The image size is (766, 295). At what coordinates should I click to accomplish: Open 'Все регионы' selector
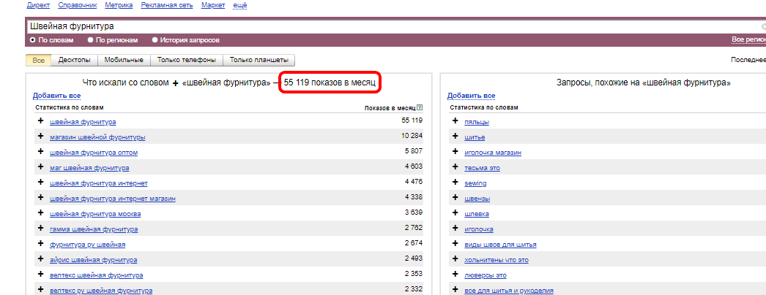coord(748,40)
